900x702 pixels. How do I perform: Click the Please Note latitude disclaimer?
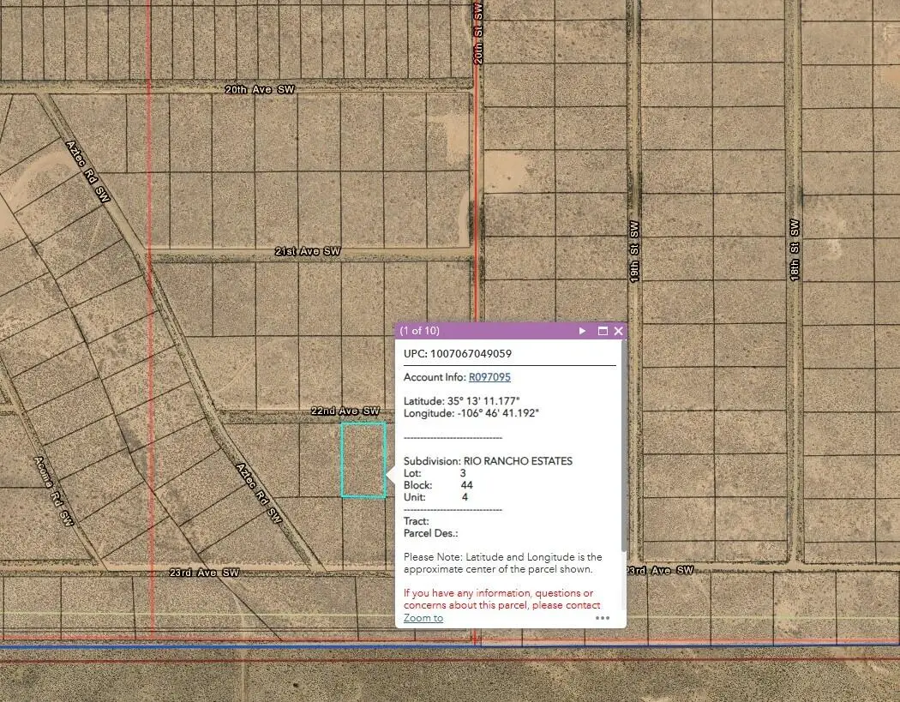[503, 563]
